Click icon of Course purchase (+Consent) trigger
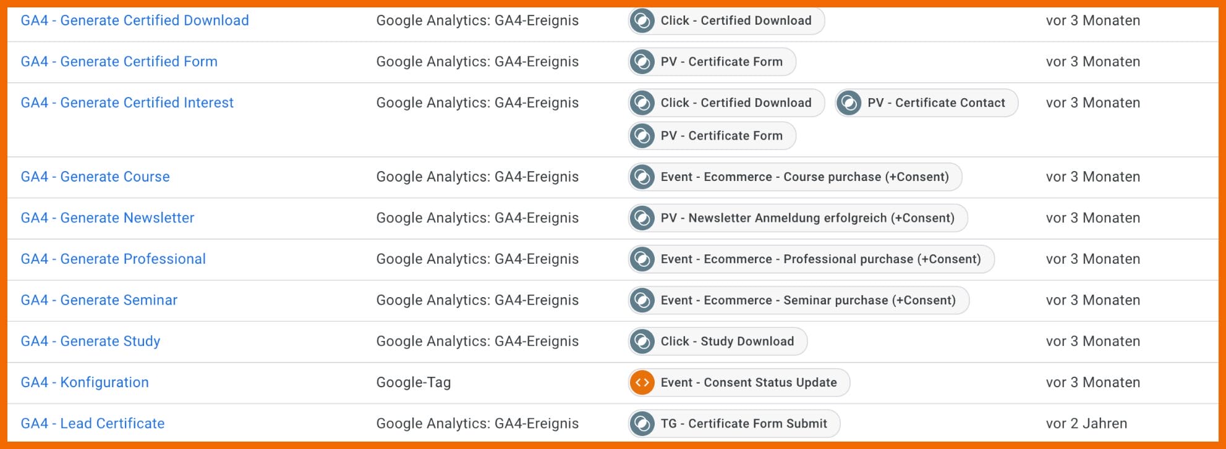The width and height of the screenshot is (1226, 449). click(x=642, y=177)
